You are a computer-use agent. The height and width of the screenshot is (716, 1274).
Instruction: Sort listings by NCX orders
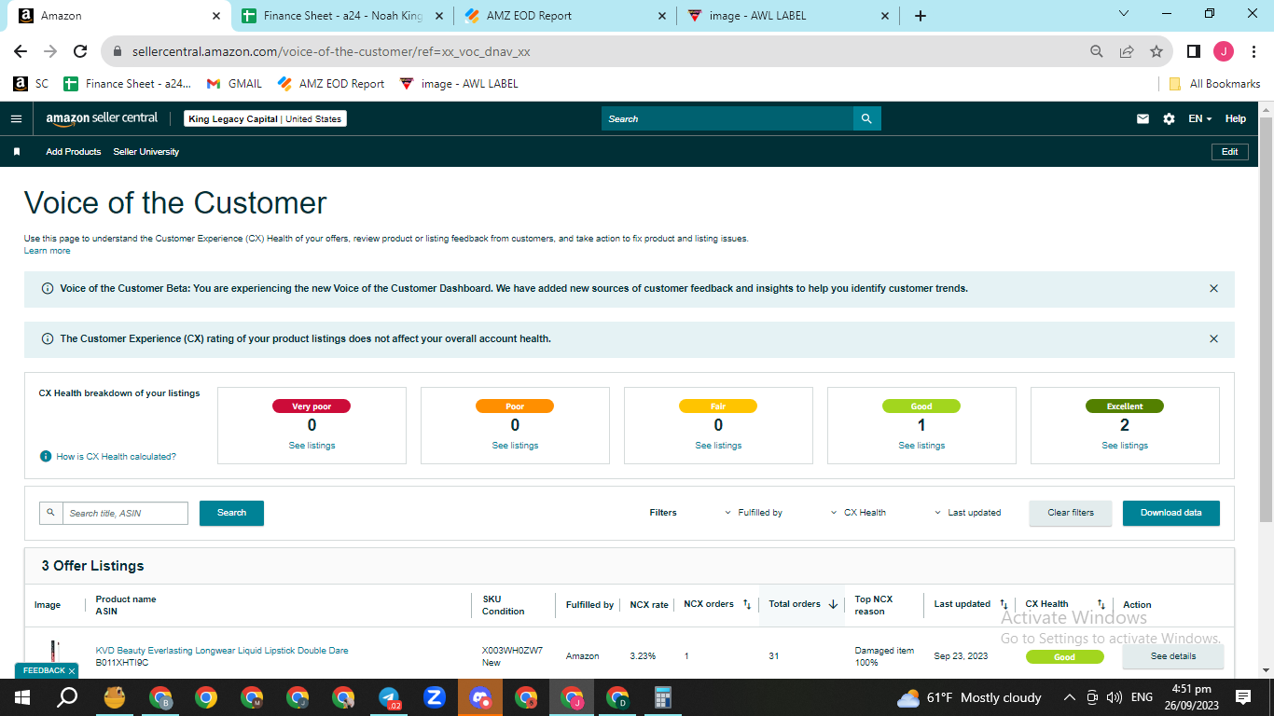pyautogui.click(x=747, y=604)
